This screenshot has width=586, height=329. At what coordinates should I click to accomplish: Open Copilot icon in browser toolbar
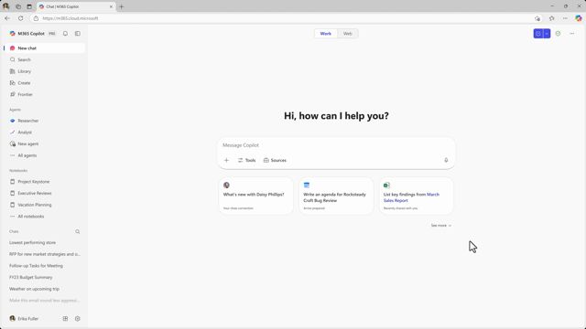pyautogui.click(x=579, y=18)
